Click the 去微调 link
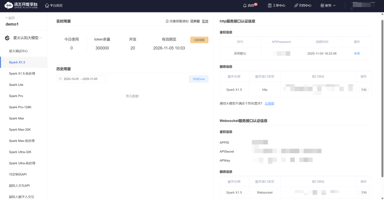Image resolution: width=384 pixels, height=200 pixels. 270,104
